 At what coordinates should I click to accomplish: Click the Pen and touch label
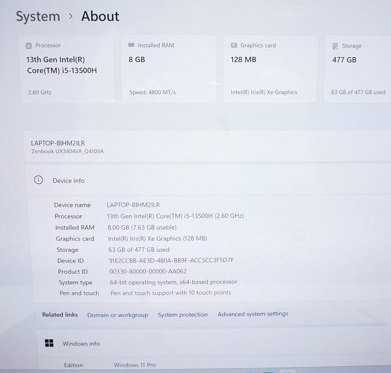click(79, 293)
